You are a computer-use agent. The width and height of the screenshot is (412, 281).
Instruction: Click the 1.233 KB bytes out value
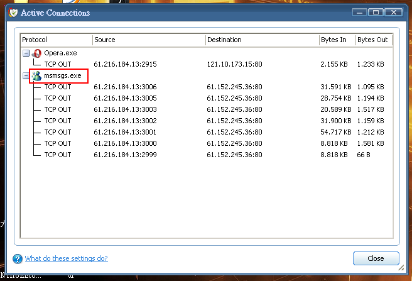[371, 64]
